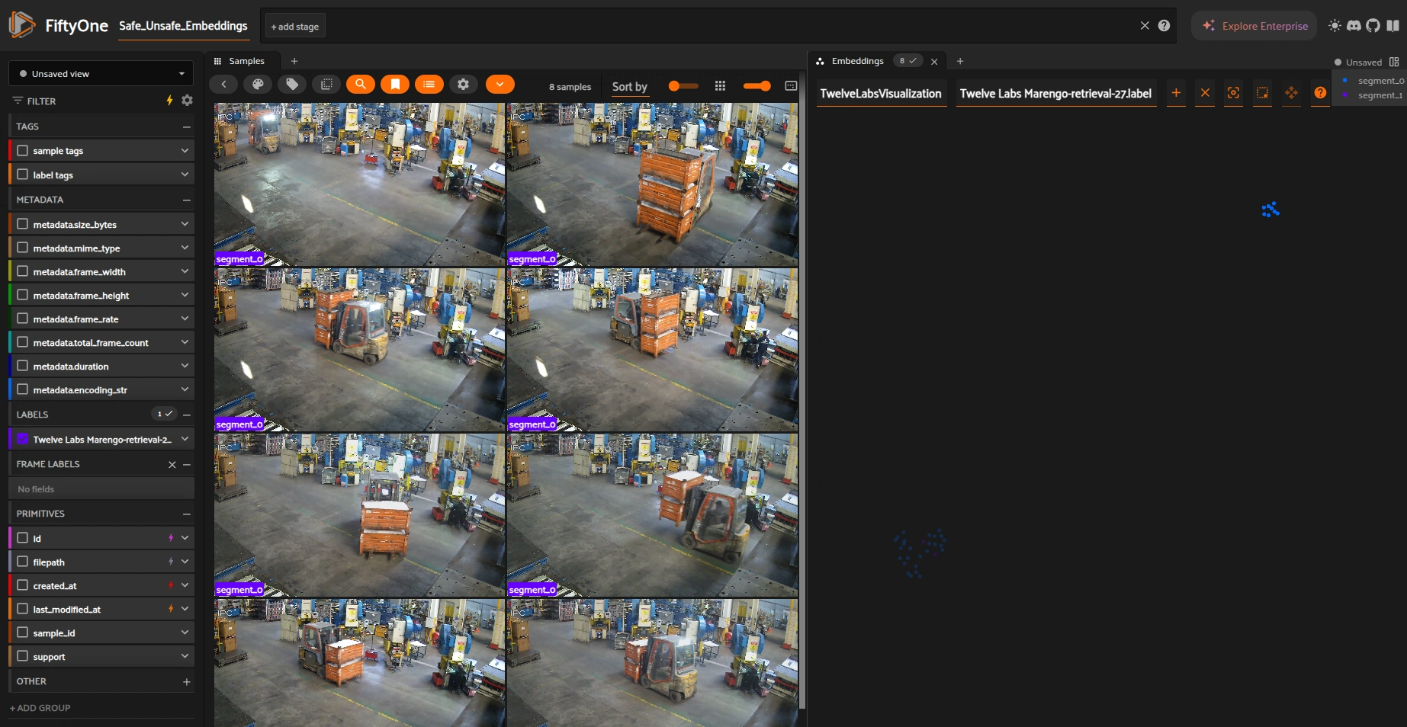Click the add stage button

(x=295, y=26)
